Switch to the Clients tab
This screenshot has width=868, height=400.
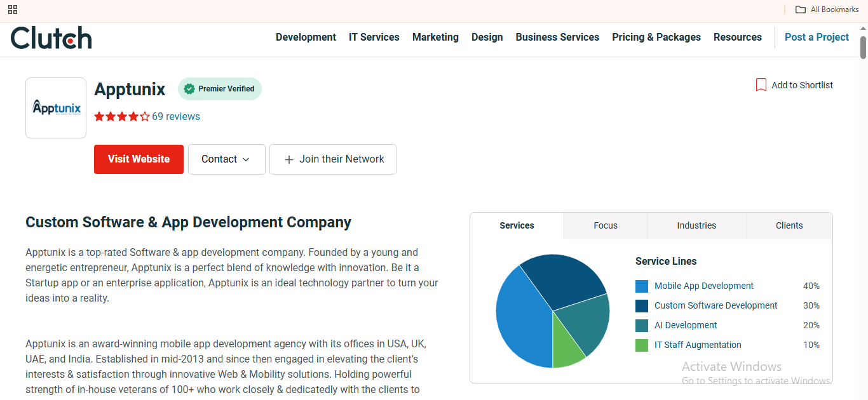pyautogui.click(x=789, y=225)
